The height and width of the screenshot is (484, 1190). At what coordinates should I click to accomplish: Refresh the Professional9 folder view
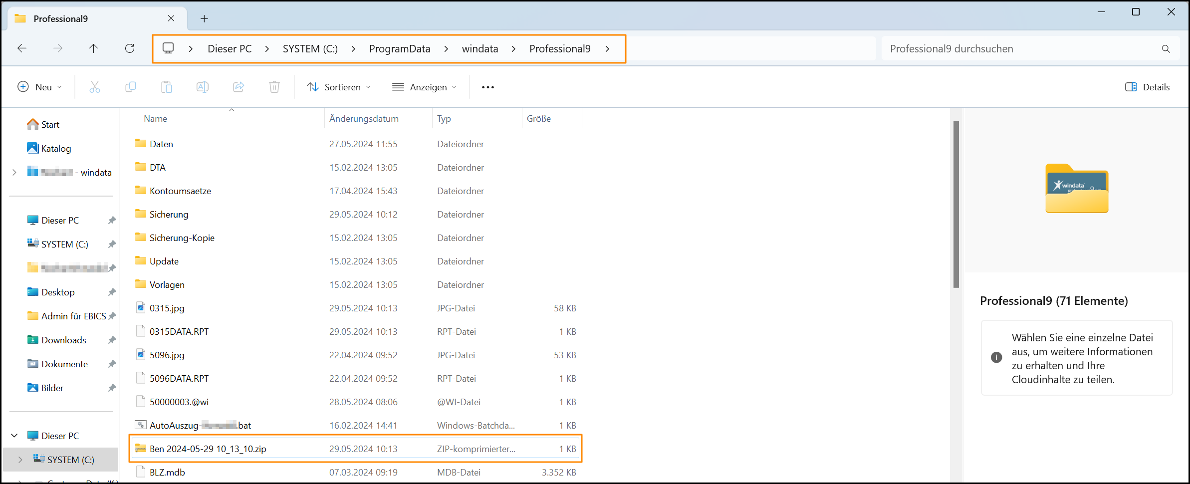130,48
